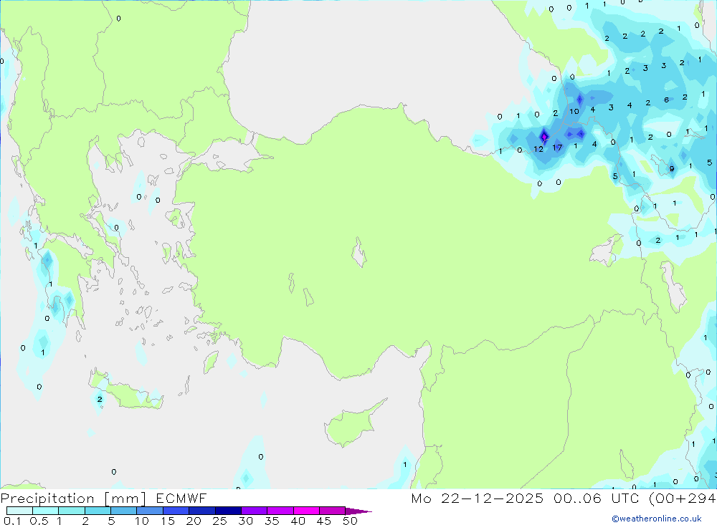
Task: Click the legend label '0.5'
Action: 39,521
